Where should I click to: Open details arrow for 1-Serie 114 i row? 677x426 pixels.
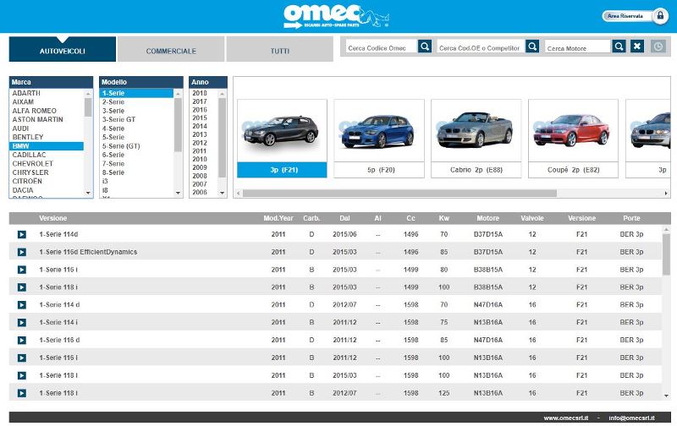click(x=22, y=323)
